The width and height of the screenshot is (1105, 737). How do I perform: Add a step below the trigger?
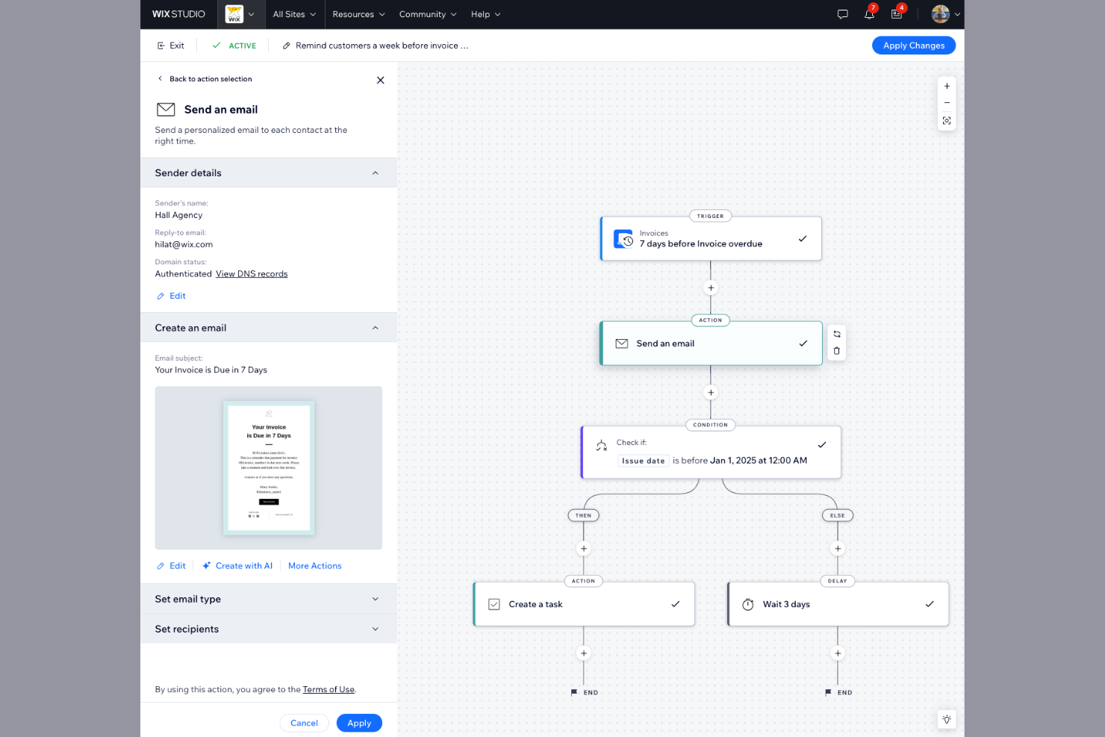coord(711,287)
